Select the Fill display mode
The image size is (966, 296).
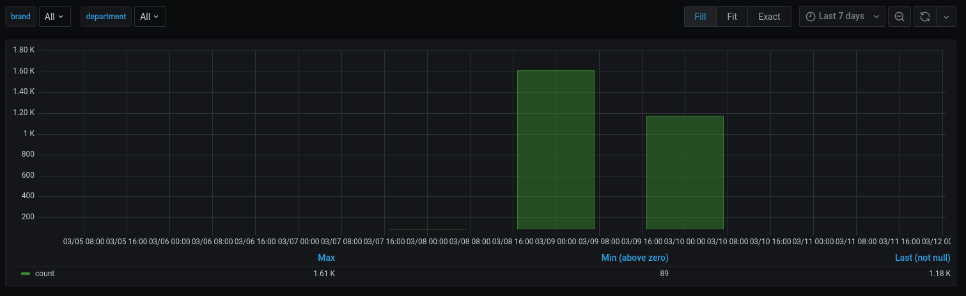click(700, 17)
